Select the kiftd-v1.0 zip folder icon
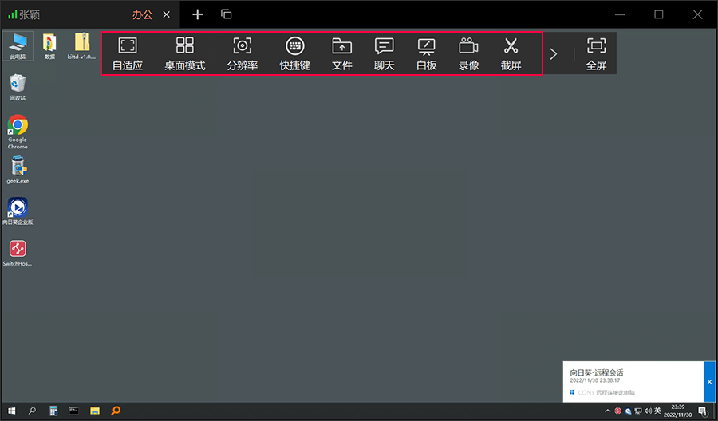The height and width of the screenshot is (421, 718). point(81,45)
